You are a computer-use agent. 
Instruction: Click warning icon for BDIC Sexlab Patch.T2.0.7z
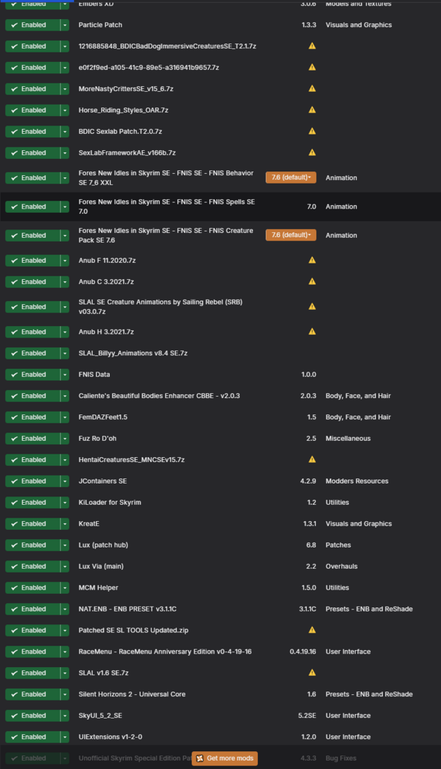coord(312,132)
